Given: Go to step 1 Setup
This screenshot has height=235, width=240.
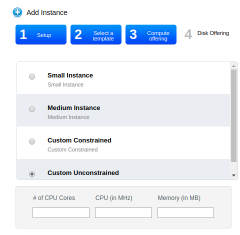Looking at the screenshot, I should click(x=41, y=34).
